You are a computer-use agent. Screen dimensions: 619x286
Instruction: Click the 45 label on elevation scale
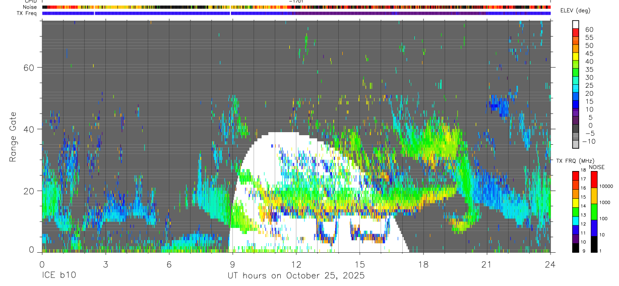589,53
